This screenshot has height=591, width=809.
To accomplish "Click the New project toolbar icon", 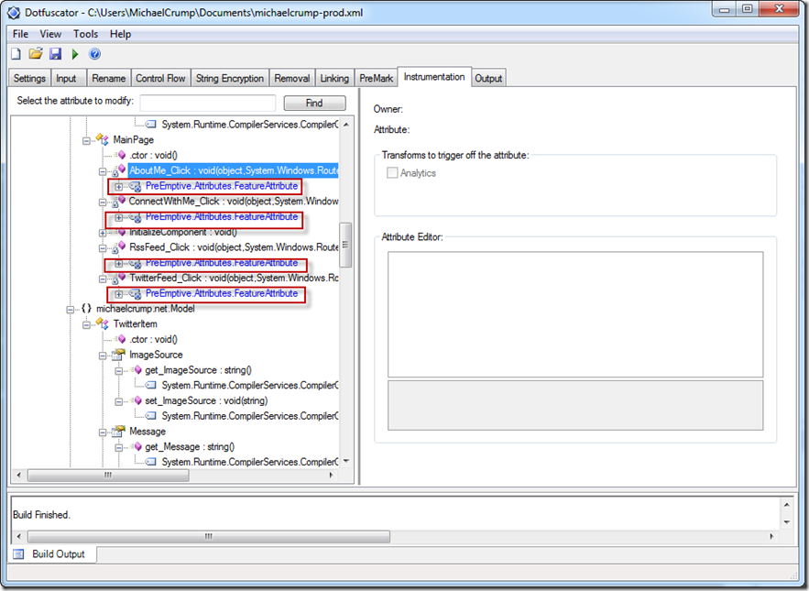I will pos(16,54).
